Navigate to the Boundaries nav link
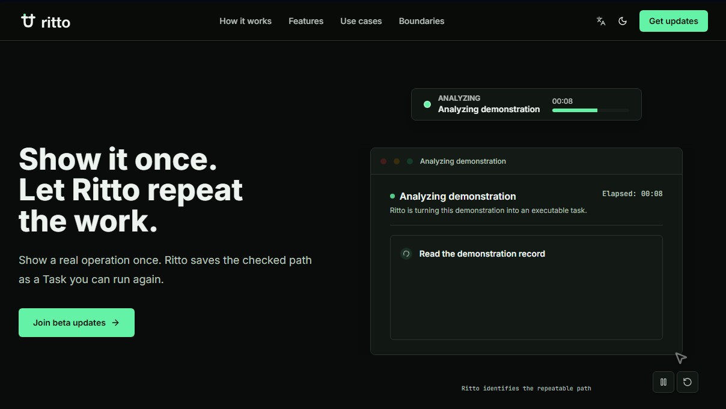The height and width of the screenshot is (409, 726). pyautogui.click(x=421, y=21)
